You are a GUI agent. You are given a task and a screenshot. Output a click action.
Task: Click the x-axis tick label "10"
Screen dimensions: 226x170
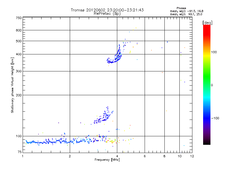(x=179, y=156)
